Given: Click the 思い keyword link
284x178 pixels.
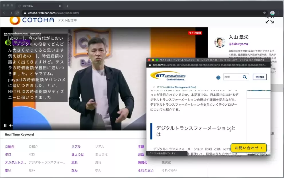Looking at the screenshot, I should coord(8,170).
